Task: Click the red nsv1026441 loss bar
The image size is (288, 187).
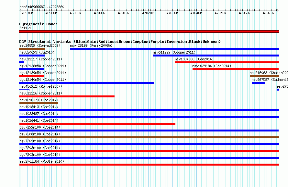Action: (97, 124)
